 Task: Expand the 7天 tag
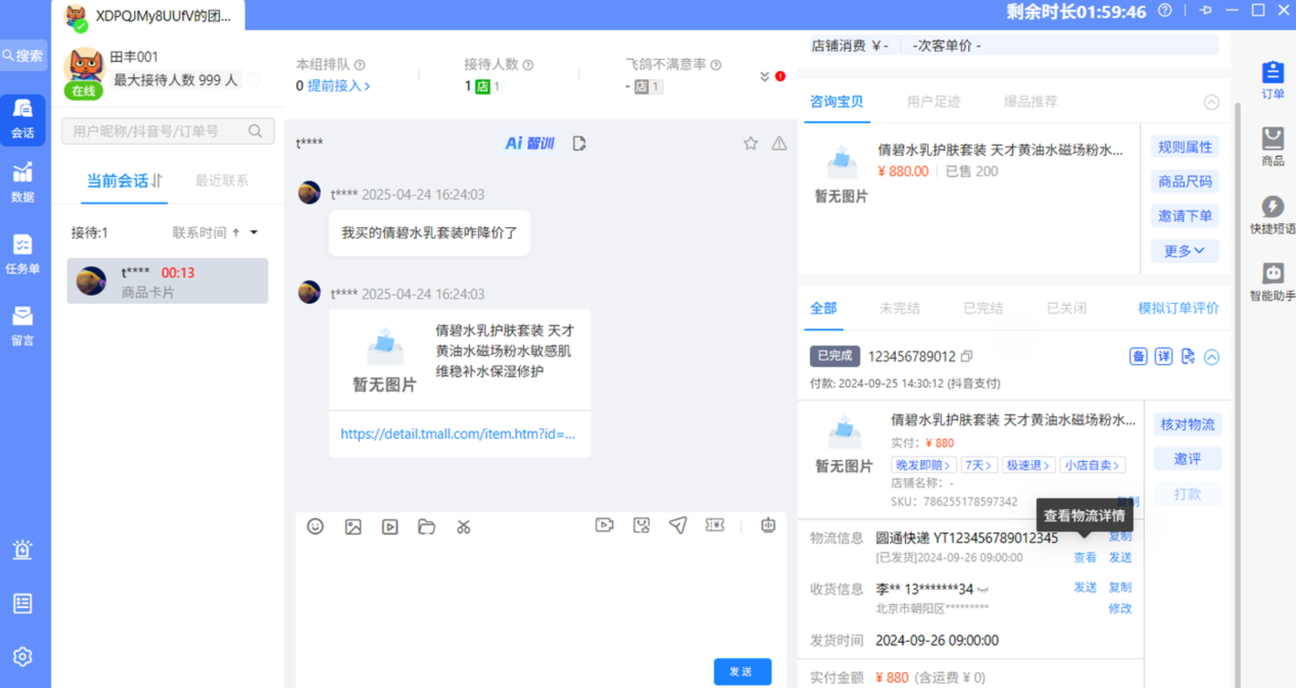click(x=979, y=465)
